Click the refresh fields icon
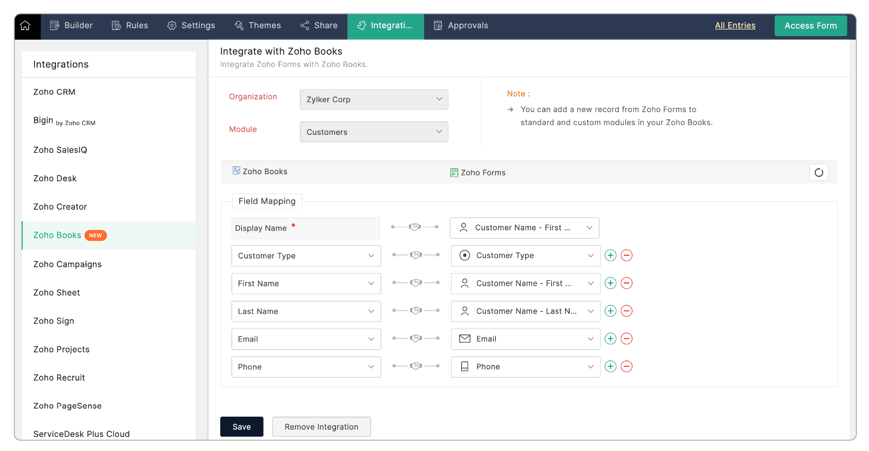869x451 pixels. (x=819, y=172)
